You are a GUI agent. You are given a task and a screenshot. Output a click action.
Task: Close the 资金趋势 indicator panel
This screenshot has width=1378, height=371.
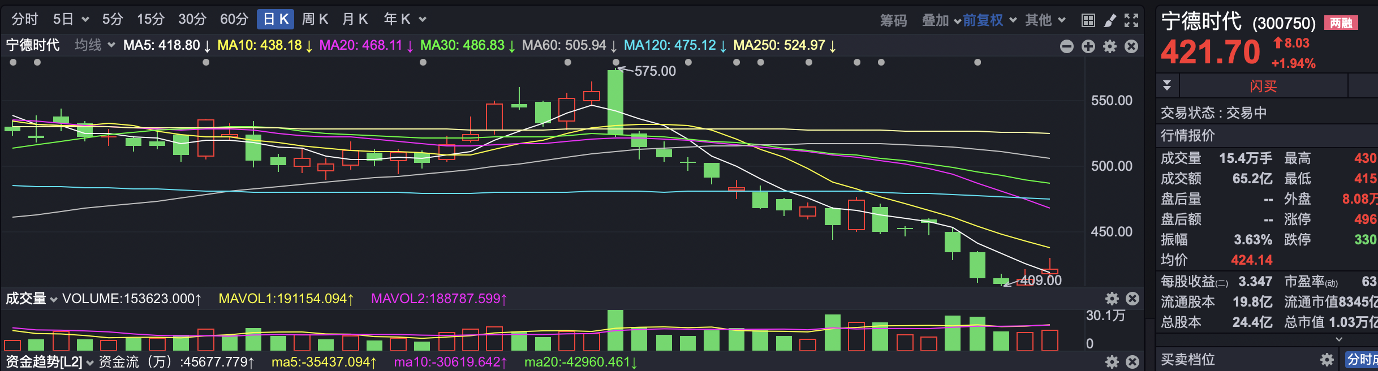[1132, 362]
